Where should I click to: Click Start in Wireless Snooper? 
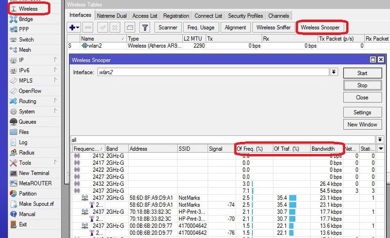(x=362, y=73)
